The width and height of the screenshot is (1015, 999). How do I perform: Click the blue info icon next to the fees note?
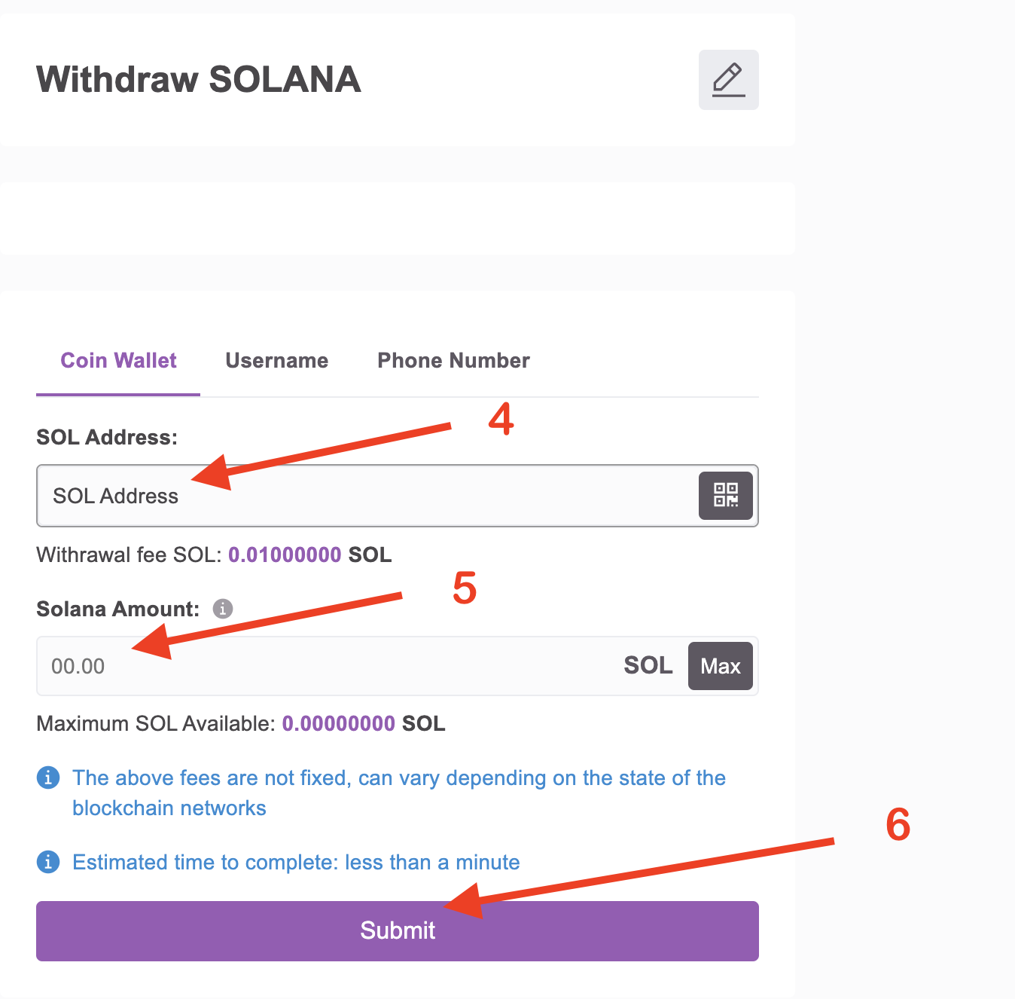coord(47,778)
